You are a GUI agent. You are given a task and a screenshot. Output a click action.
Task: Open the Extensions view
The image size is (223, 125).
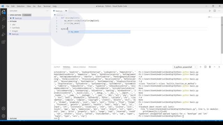click(3, 42)
